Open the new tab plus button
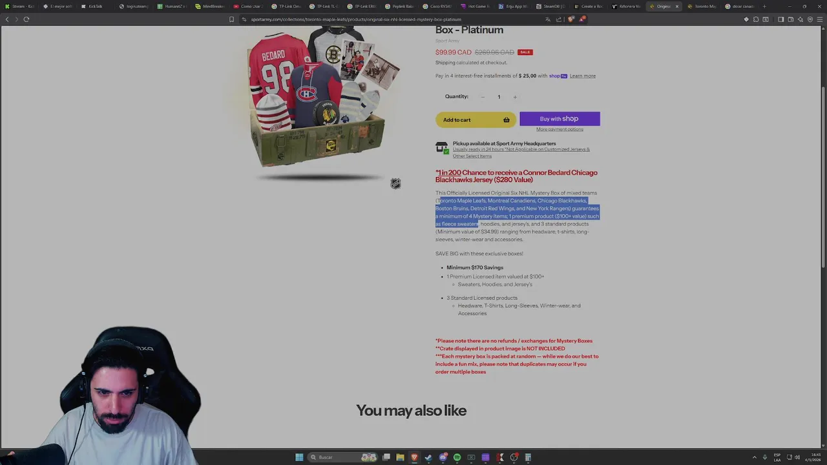The width and height of the screenshot is (827, 465). tap(764, 6)
